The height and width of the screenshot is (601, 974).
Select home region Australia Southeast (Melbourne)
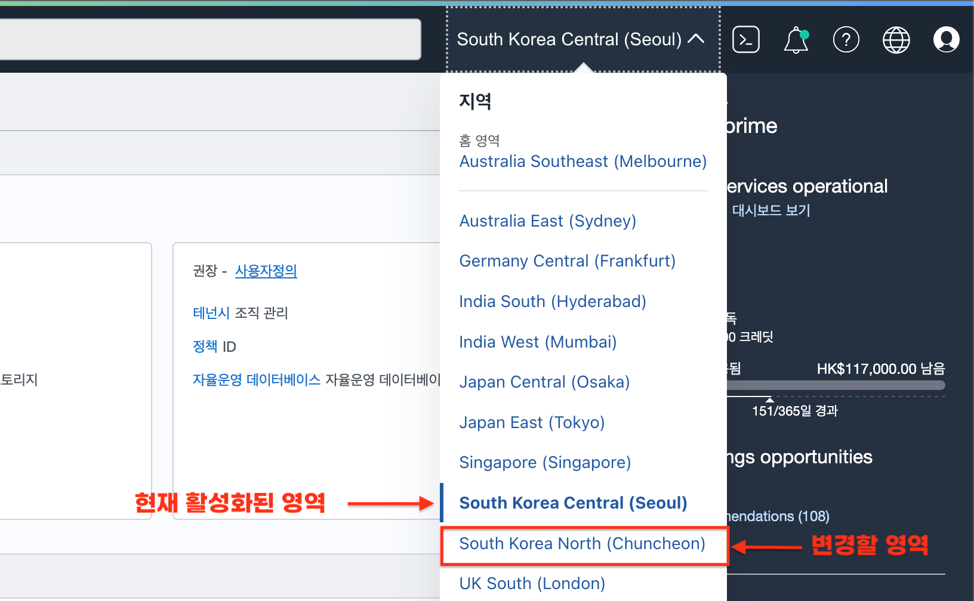pos(583,162)
